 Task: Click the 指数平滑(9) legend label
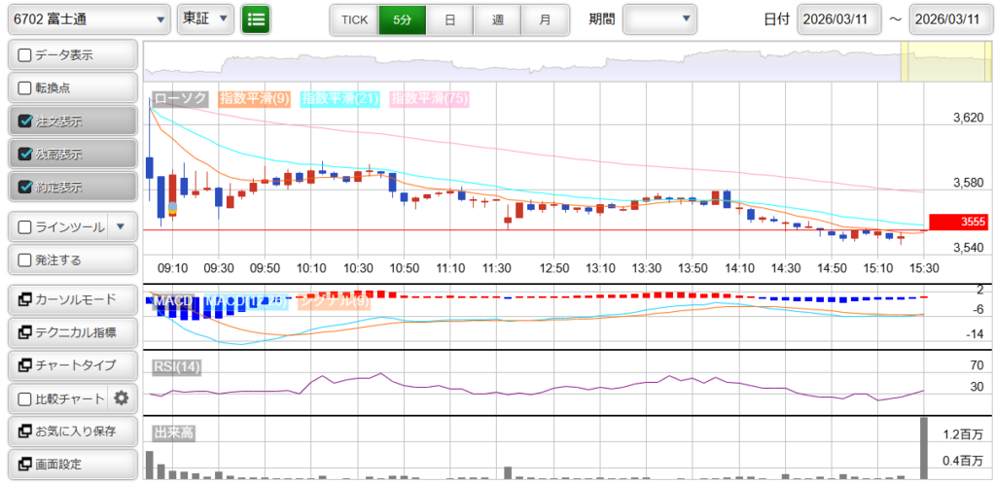tap(255, 98)
